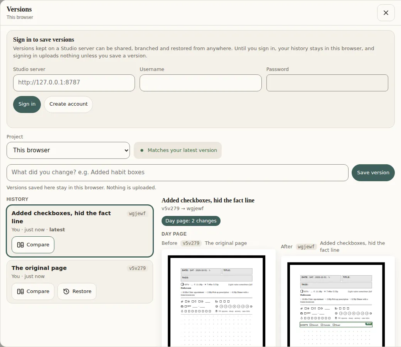Click the v5v279 version ID in history

137,268
